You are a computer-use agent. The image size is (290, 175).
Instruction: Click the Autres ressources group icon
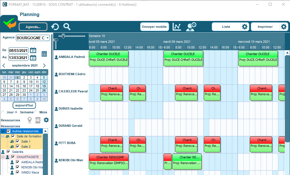point(3,131)
